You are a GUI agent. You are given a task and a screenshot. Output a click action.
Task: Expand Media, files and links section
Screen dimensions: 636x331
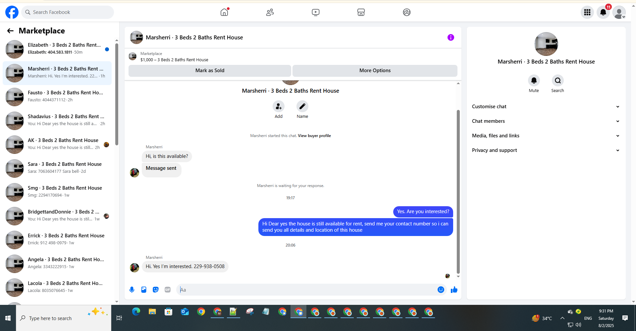[x=546, y=136]
